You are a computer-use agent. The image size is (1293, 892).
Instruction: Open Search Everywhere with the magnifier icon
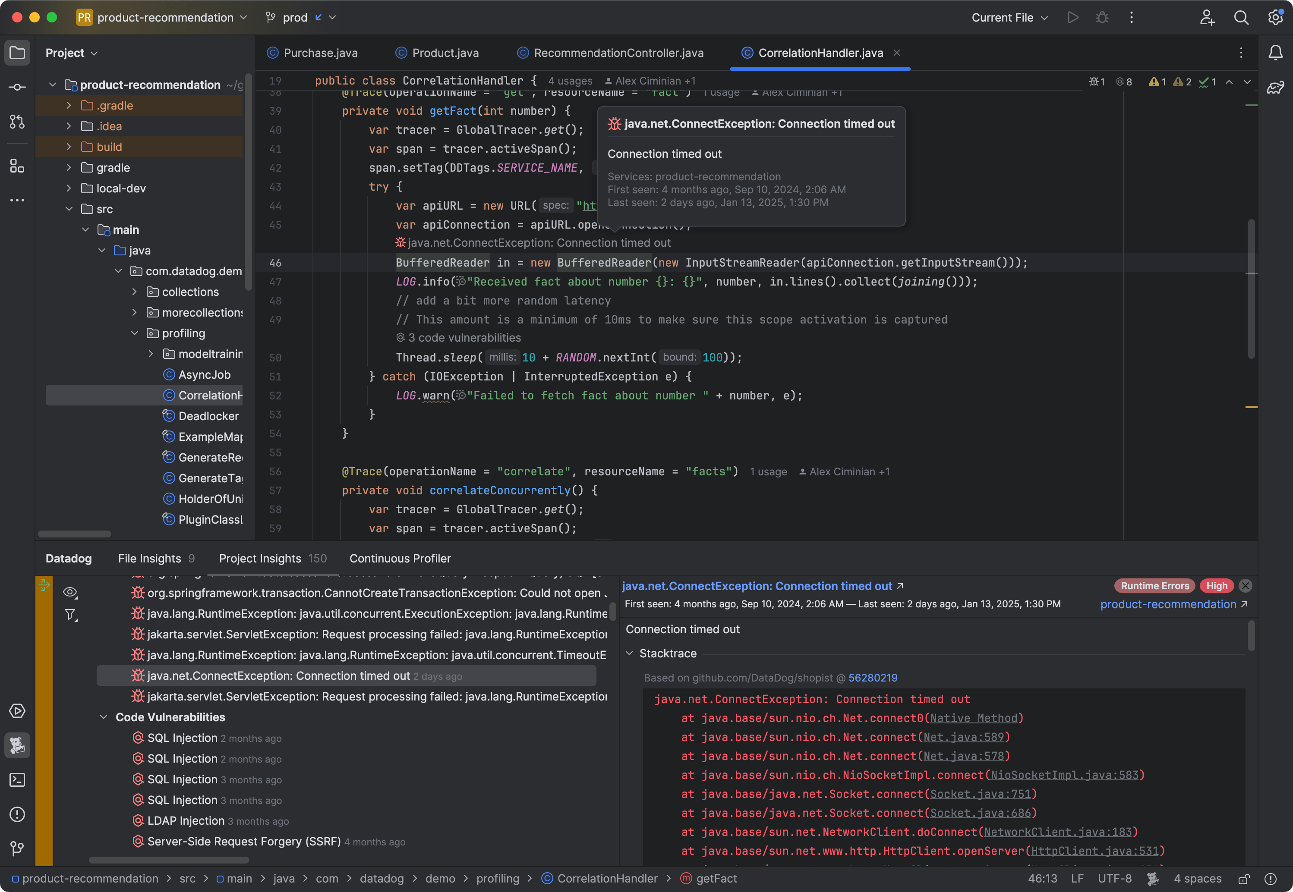(1241, 17)
